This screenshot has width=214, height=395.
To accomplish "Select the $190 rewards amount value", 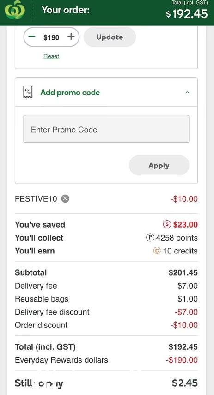I will [51, 37].
